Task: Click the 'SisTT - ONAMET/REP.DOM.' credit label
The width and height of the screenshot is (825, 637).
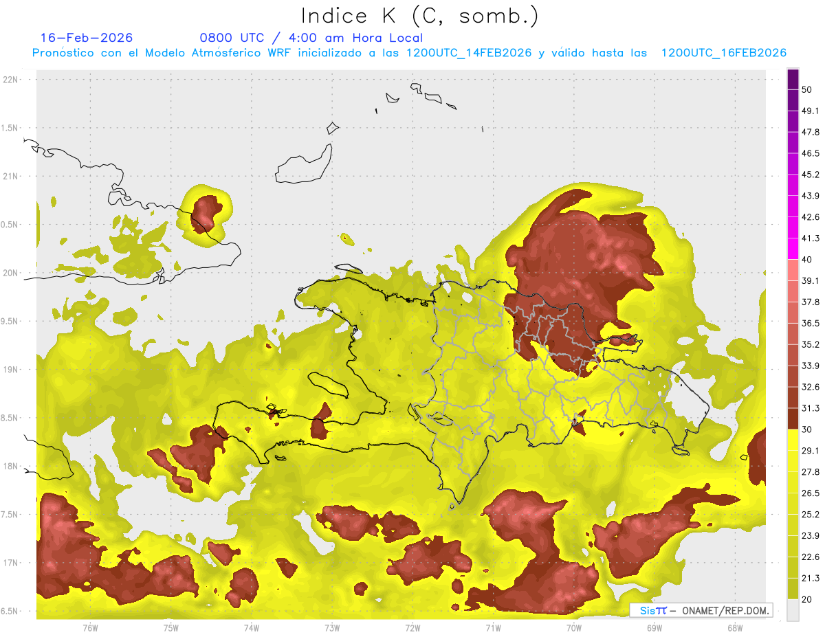Action: pyautogui.click(x=701, y=610)
